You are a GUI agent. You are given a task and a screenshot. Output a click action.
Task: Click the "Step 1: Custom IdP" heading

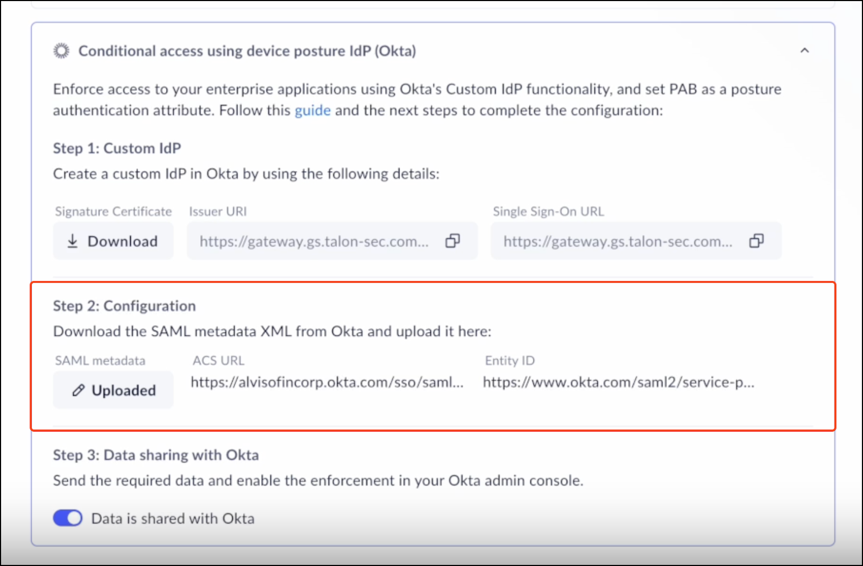(x=117, y=148)
